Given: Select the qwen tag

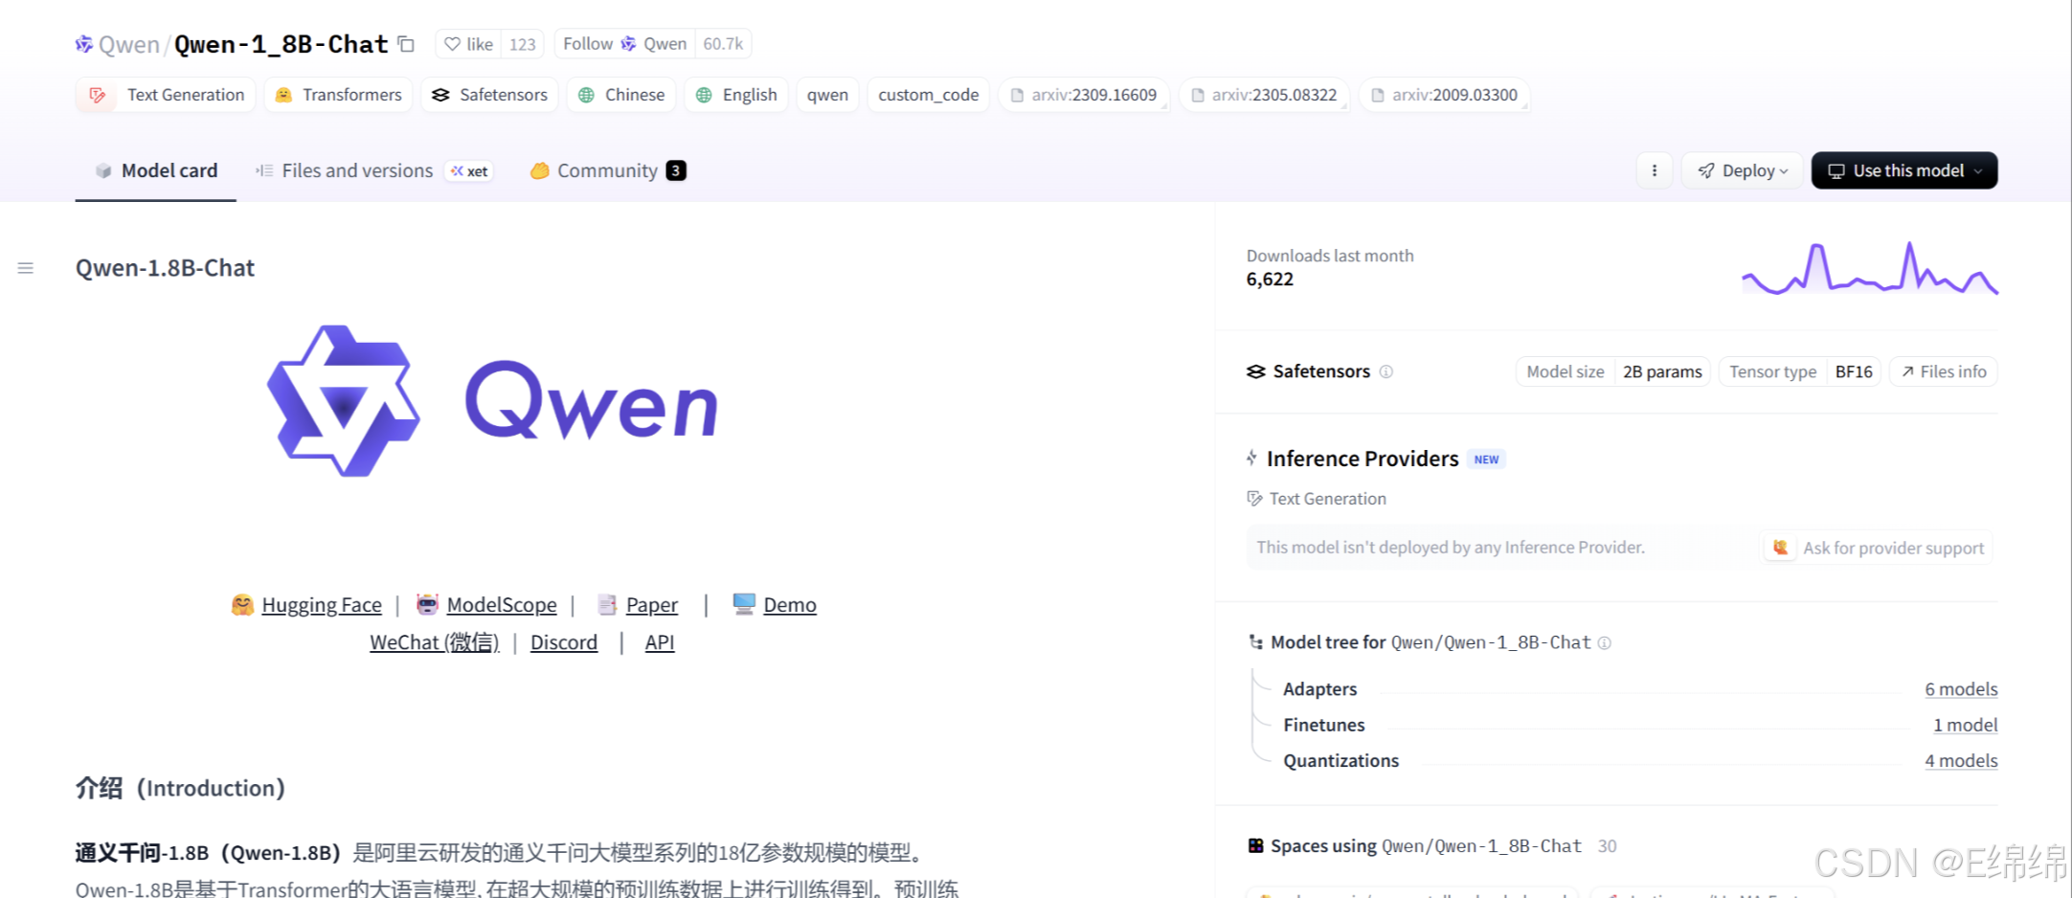Looking at the screenshot, I should [827, 95].
